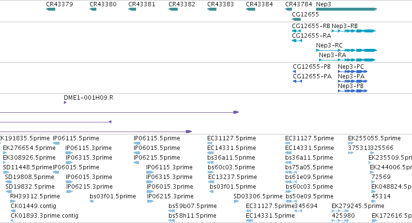Select the CR43380 gene arrow glyph
412x223 pixels.
pyautogui.click(x=93, y=9)
